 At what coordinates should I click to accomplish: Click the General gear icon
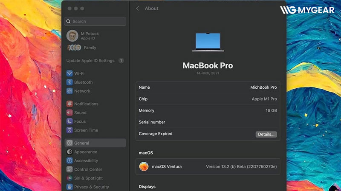69,143
